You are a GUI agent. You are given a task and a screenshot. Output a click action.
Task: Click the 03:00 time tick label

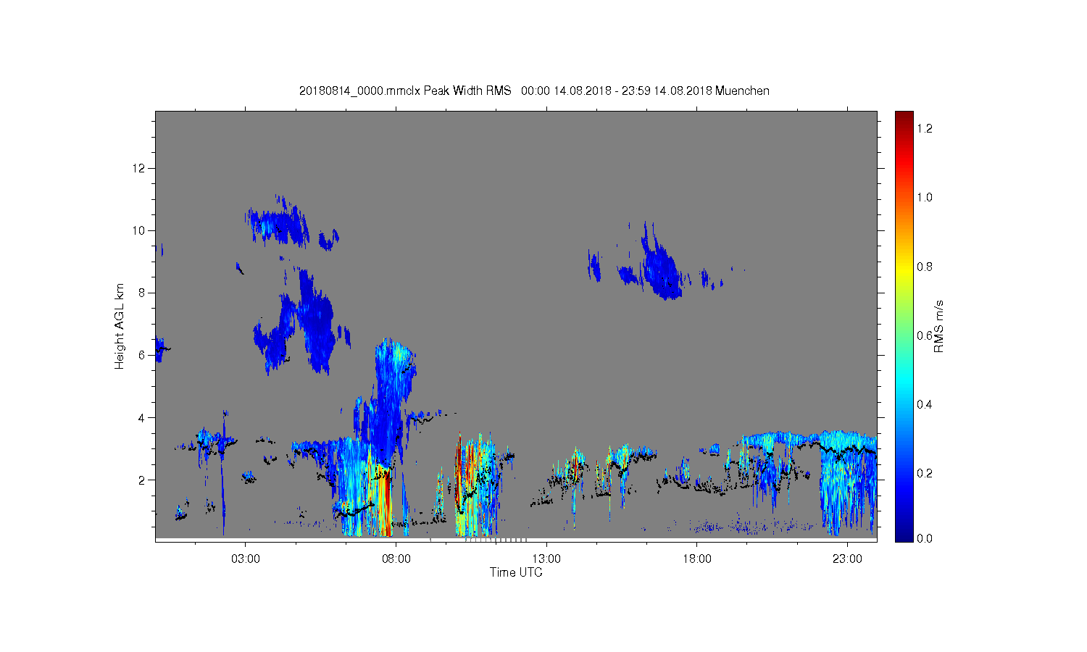tap(246, 559)
